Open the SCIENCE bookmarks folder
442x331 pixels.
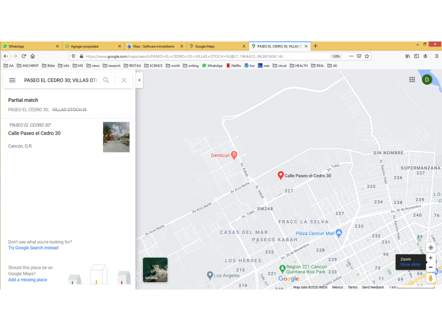tap(154, 65)
